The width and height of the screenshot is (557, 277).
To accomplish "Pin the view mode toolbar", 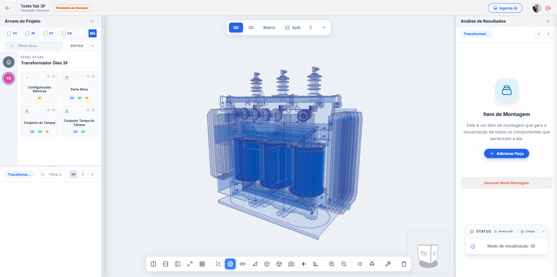I will pyautogui.click(x=311, y=28).
